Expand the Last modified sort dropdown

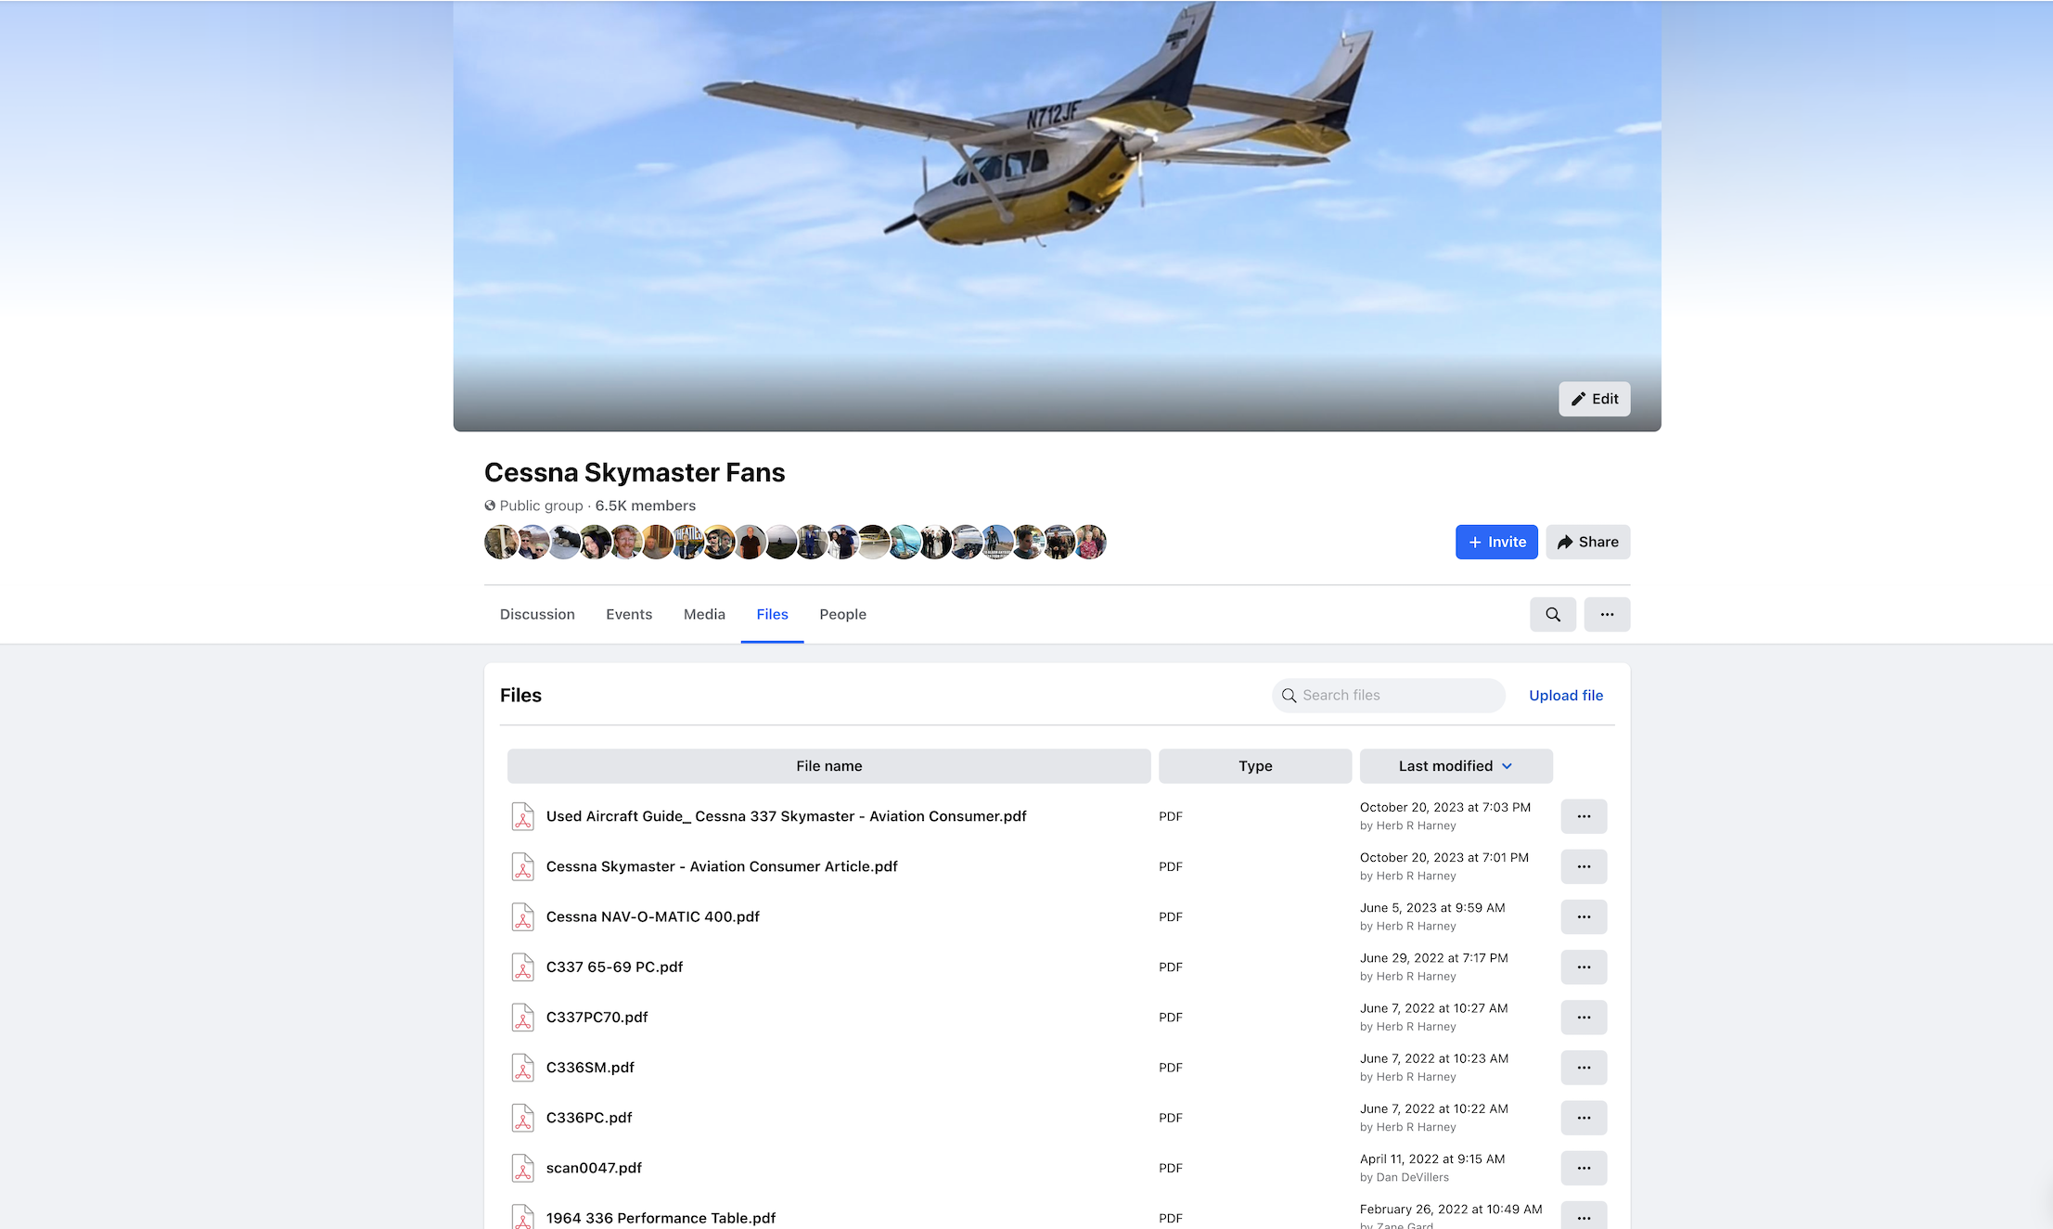click(1456, 766)
